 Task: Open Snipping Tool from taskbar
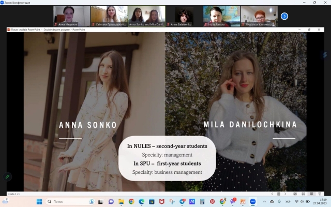pyautogui.click(x=172, y=201)
